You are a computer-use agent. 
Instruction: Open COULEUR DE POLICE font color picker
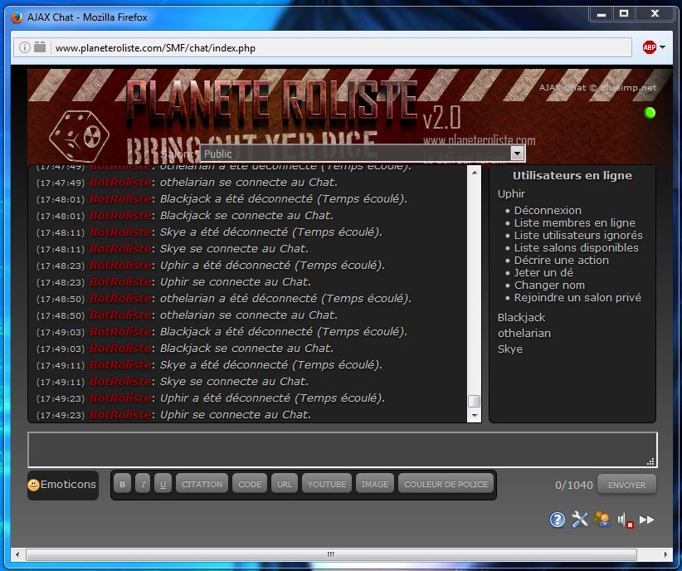pyautogui.click(x=446, y=485)
